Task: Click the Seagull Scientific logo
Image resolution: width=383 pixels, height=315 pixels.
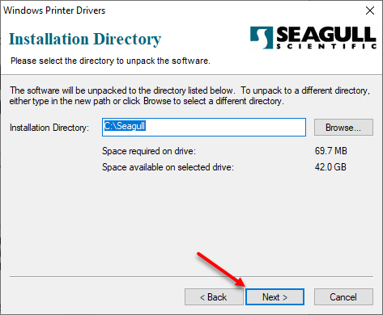Action: 313,38
